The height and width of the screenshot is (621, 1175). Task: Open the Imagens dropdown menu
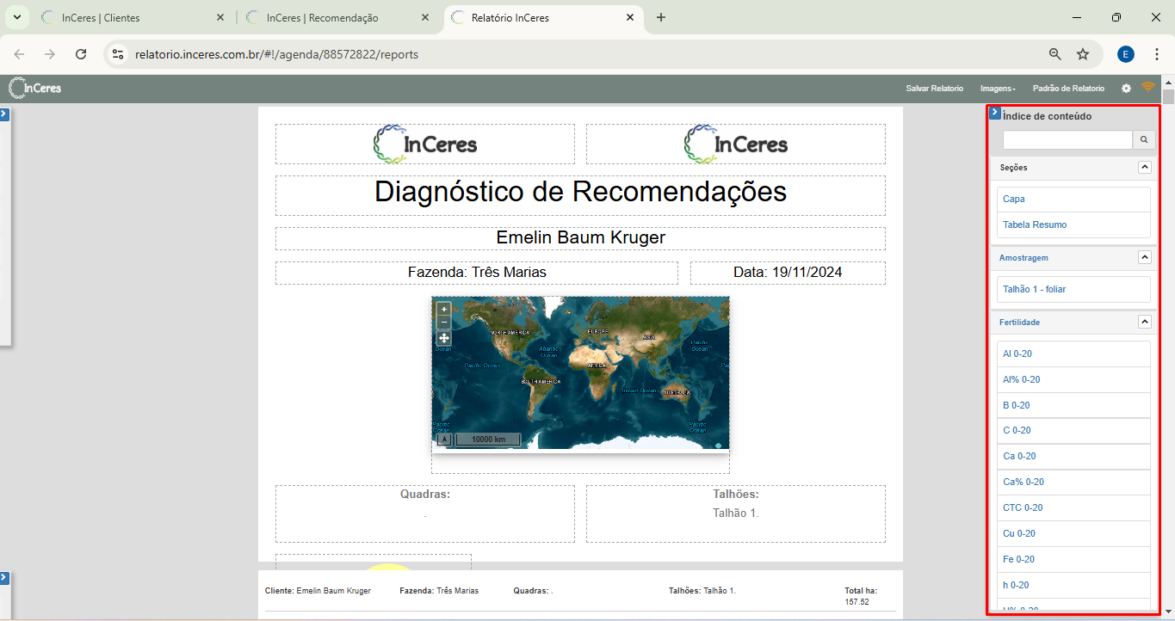(998, 89)
